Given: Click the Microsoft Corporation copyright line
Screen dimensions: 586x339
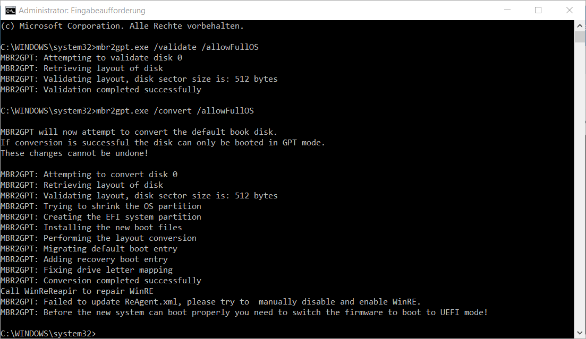Looking at the screenshot, I should point(122,25).
